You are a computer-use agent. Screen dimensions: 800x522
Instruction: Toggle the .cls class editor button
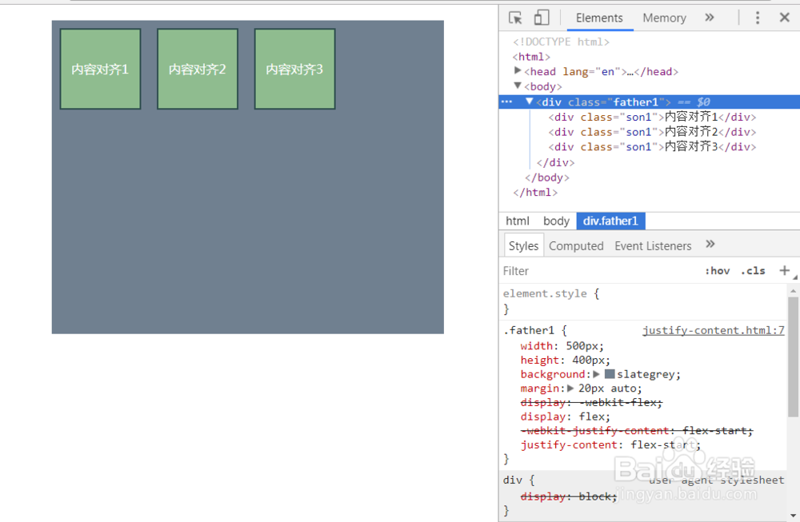(x=753, y=271)
